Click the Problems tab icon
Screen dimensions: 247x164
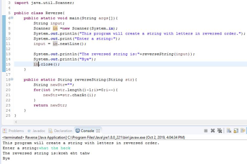[x=5, y=131]
